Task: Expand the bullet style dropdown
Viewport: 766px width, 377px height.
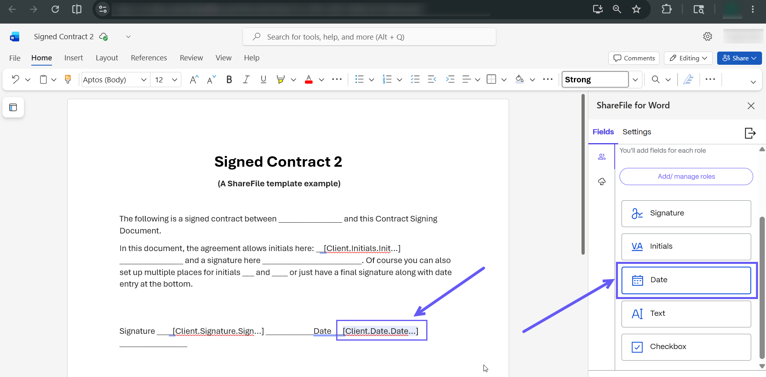Action: (371, 80)
